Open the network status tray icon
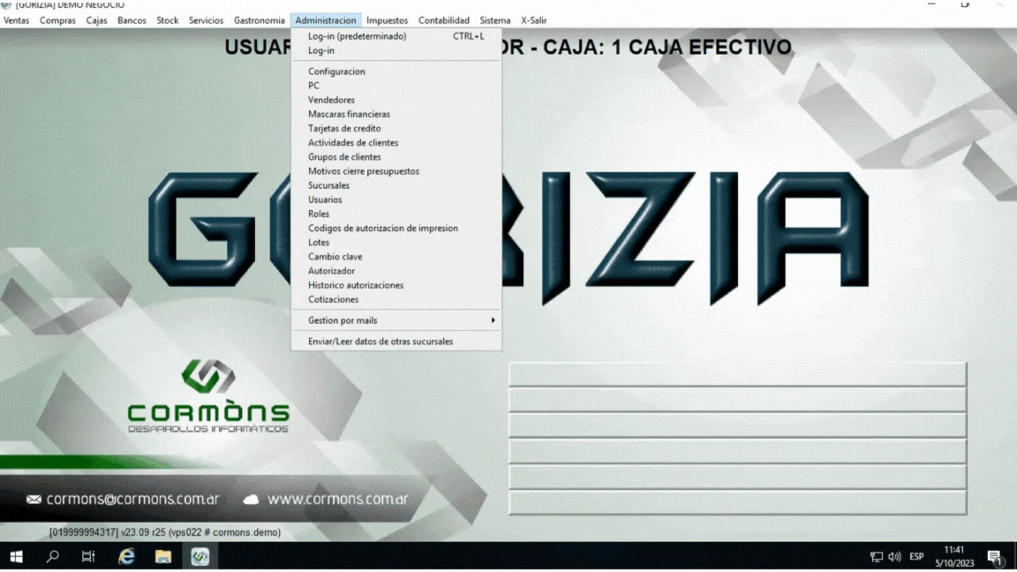The image size is (1017, 572). [x=877, y=556]
